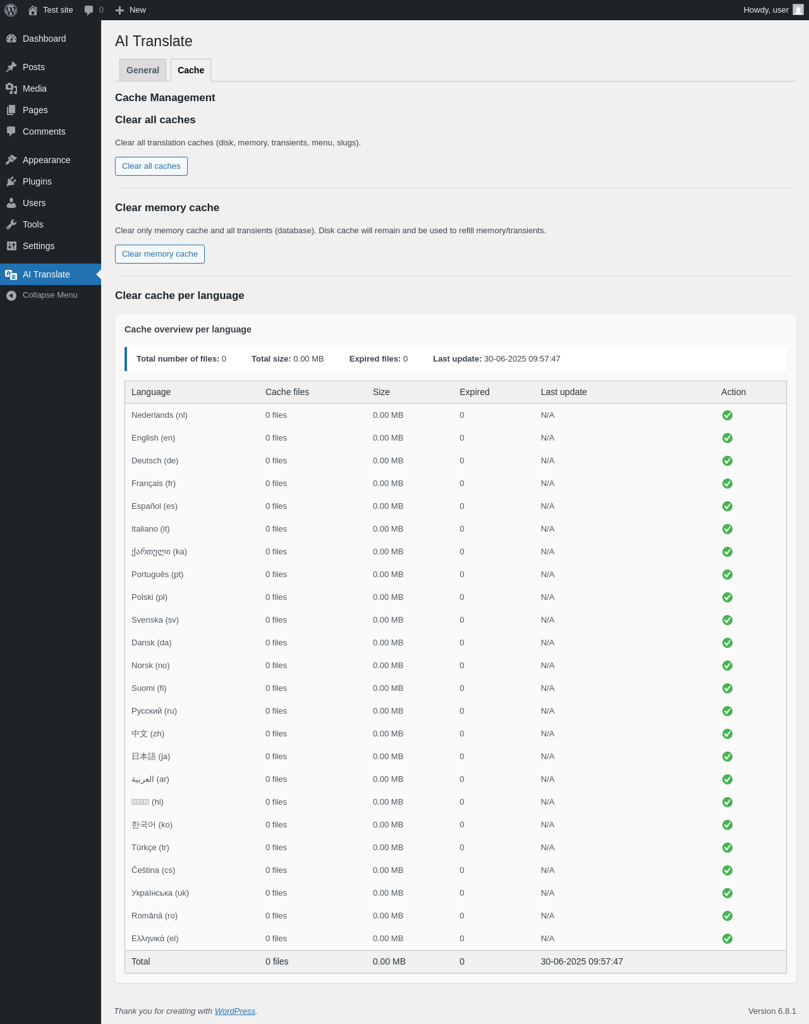Click the green checkmark for Deutsch row
Image resolution: width=809 pixels, height=1024 pixels.
727,461
